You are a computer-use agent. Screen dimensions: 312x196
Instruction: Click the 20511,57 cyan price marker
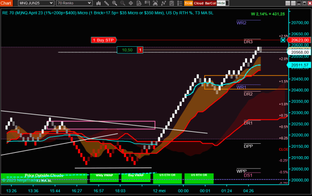click(299, 65)
